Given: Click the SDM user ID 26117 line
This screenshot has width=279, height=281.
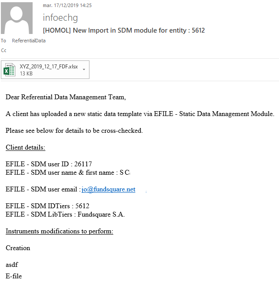Looking at the screenshot, I should click(x=48, y=164).
